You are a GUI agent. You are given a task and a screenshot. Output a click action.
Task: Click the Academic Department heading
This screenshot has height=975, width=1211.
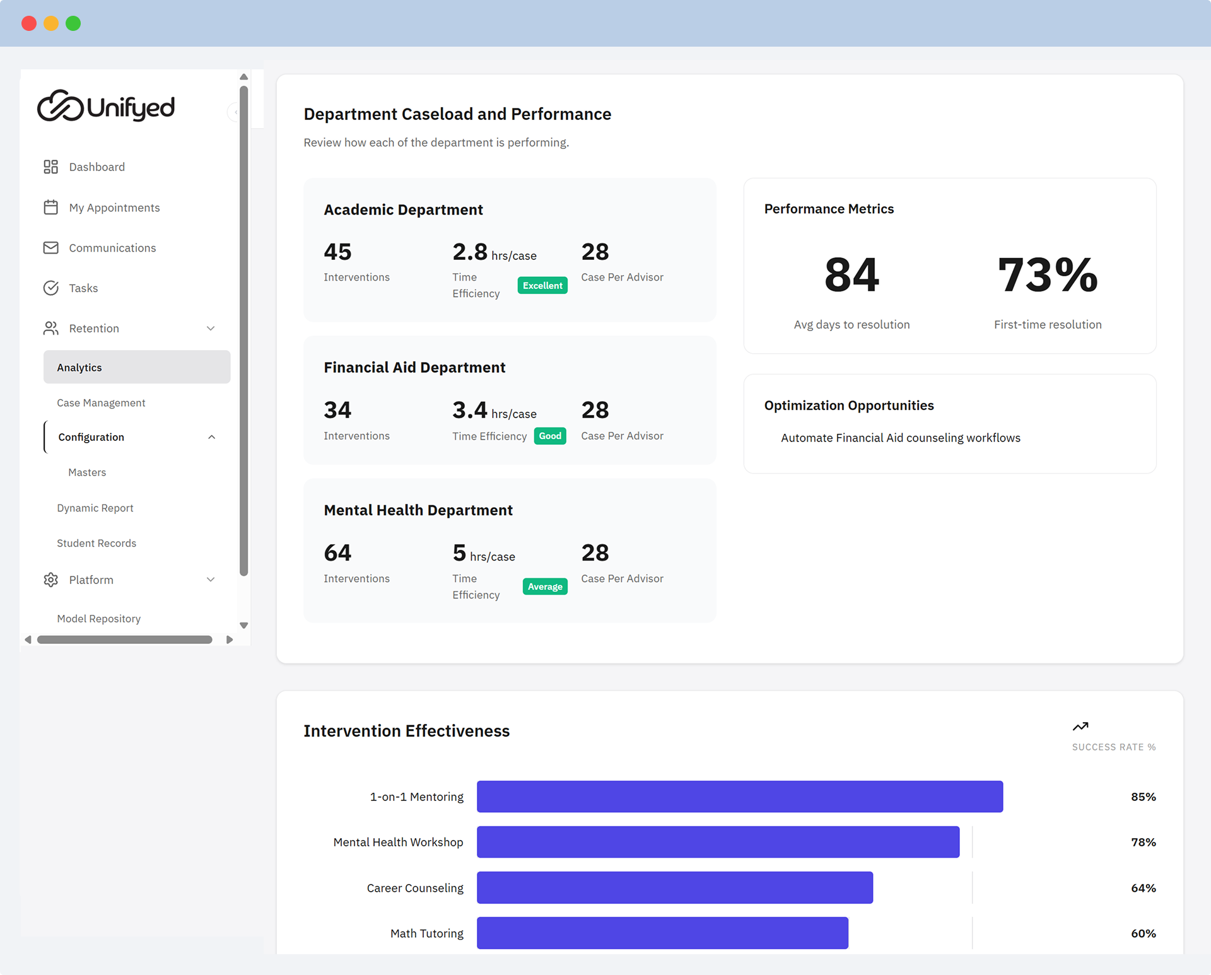(x=404, y=209)
